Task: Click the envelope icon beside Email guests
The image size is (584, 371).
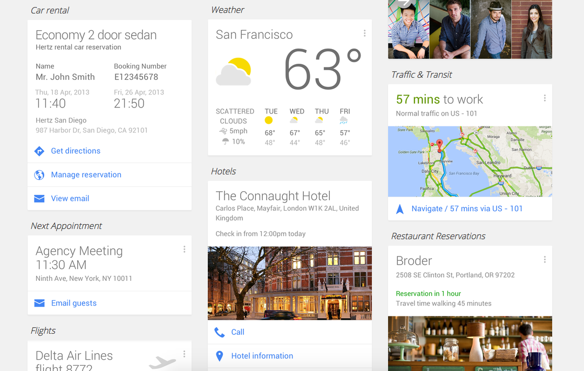Action: [39, 303]
